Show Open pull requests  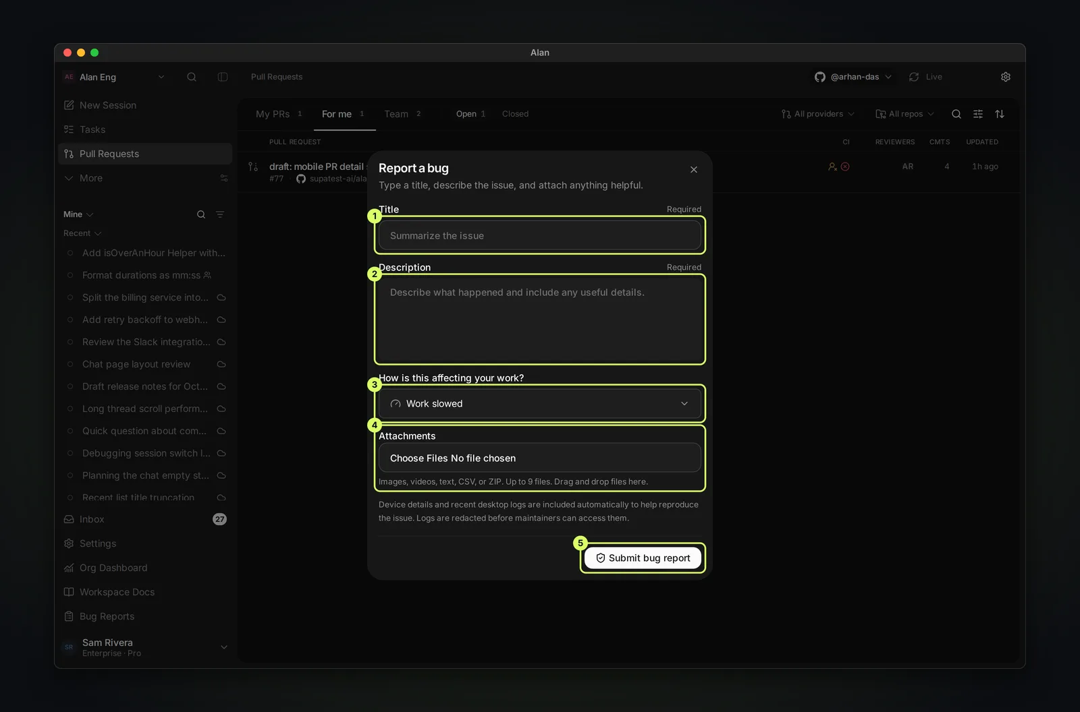[471, 114]
